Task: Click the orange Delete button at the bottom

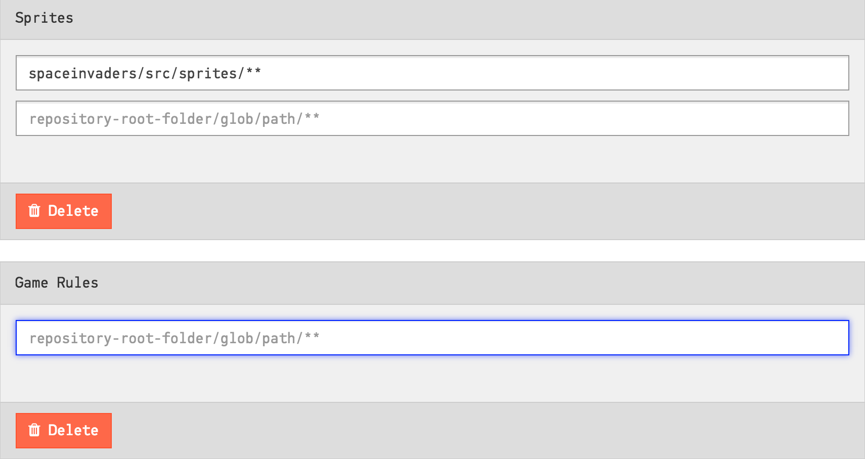Action: (x=63, y=430)
